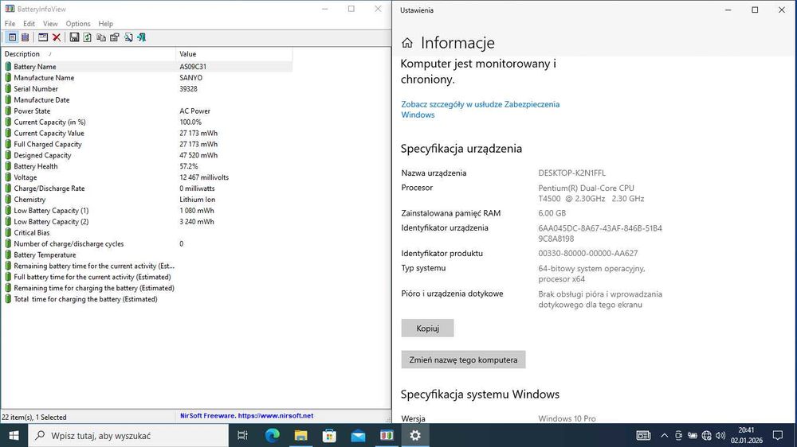Click the Meet Now camera tray icon
797x447 pixels.
click(x=678, y=435)
